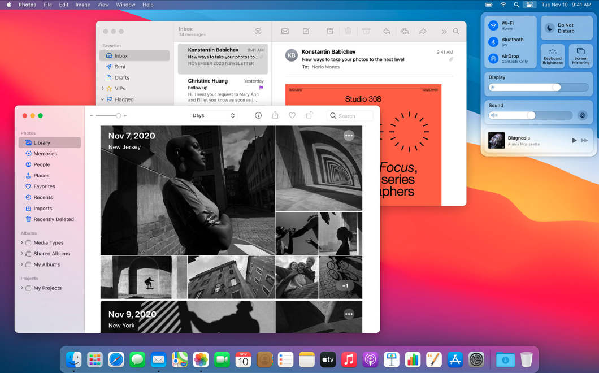Viewport: 599px width, 373px height.
Task: Archive message using Mail toolbar archive icon
Action: point(330,31)
